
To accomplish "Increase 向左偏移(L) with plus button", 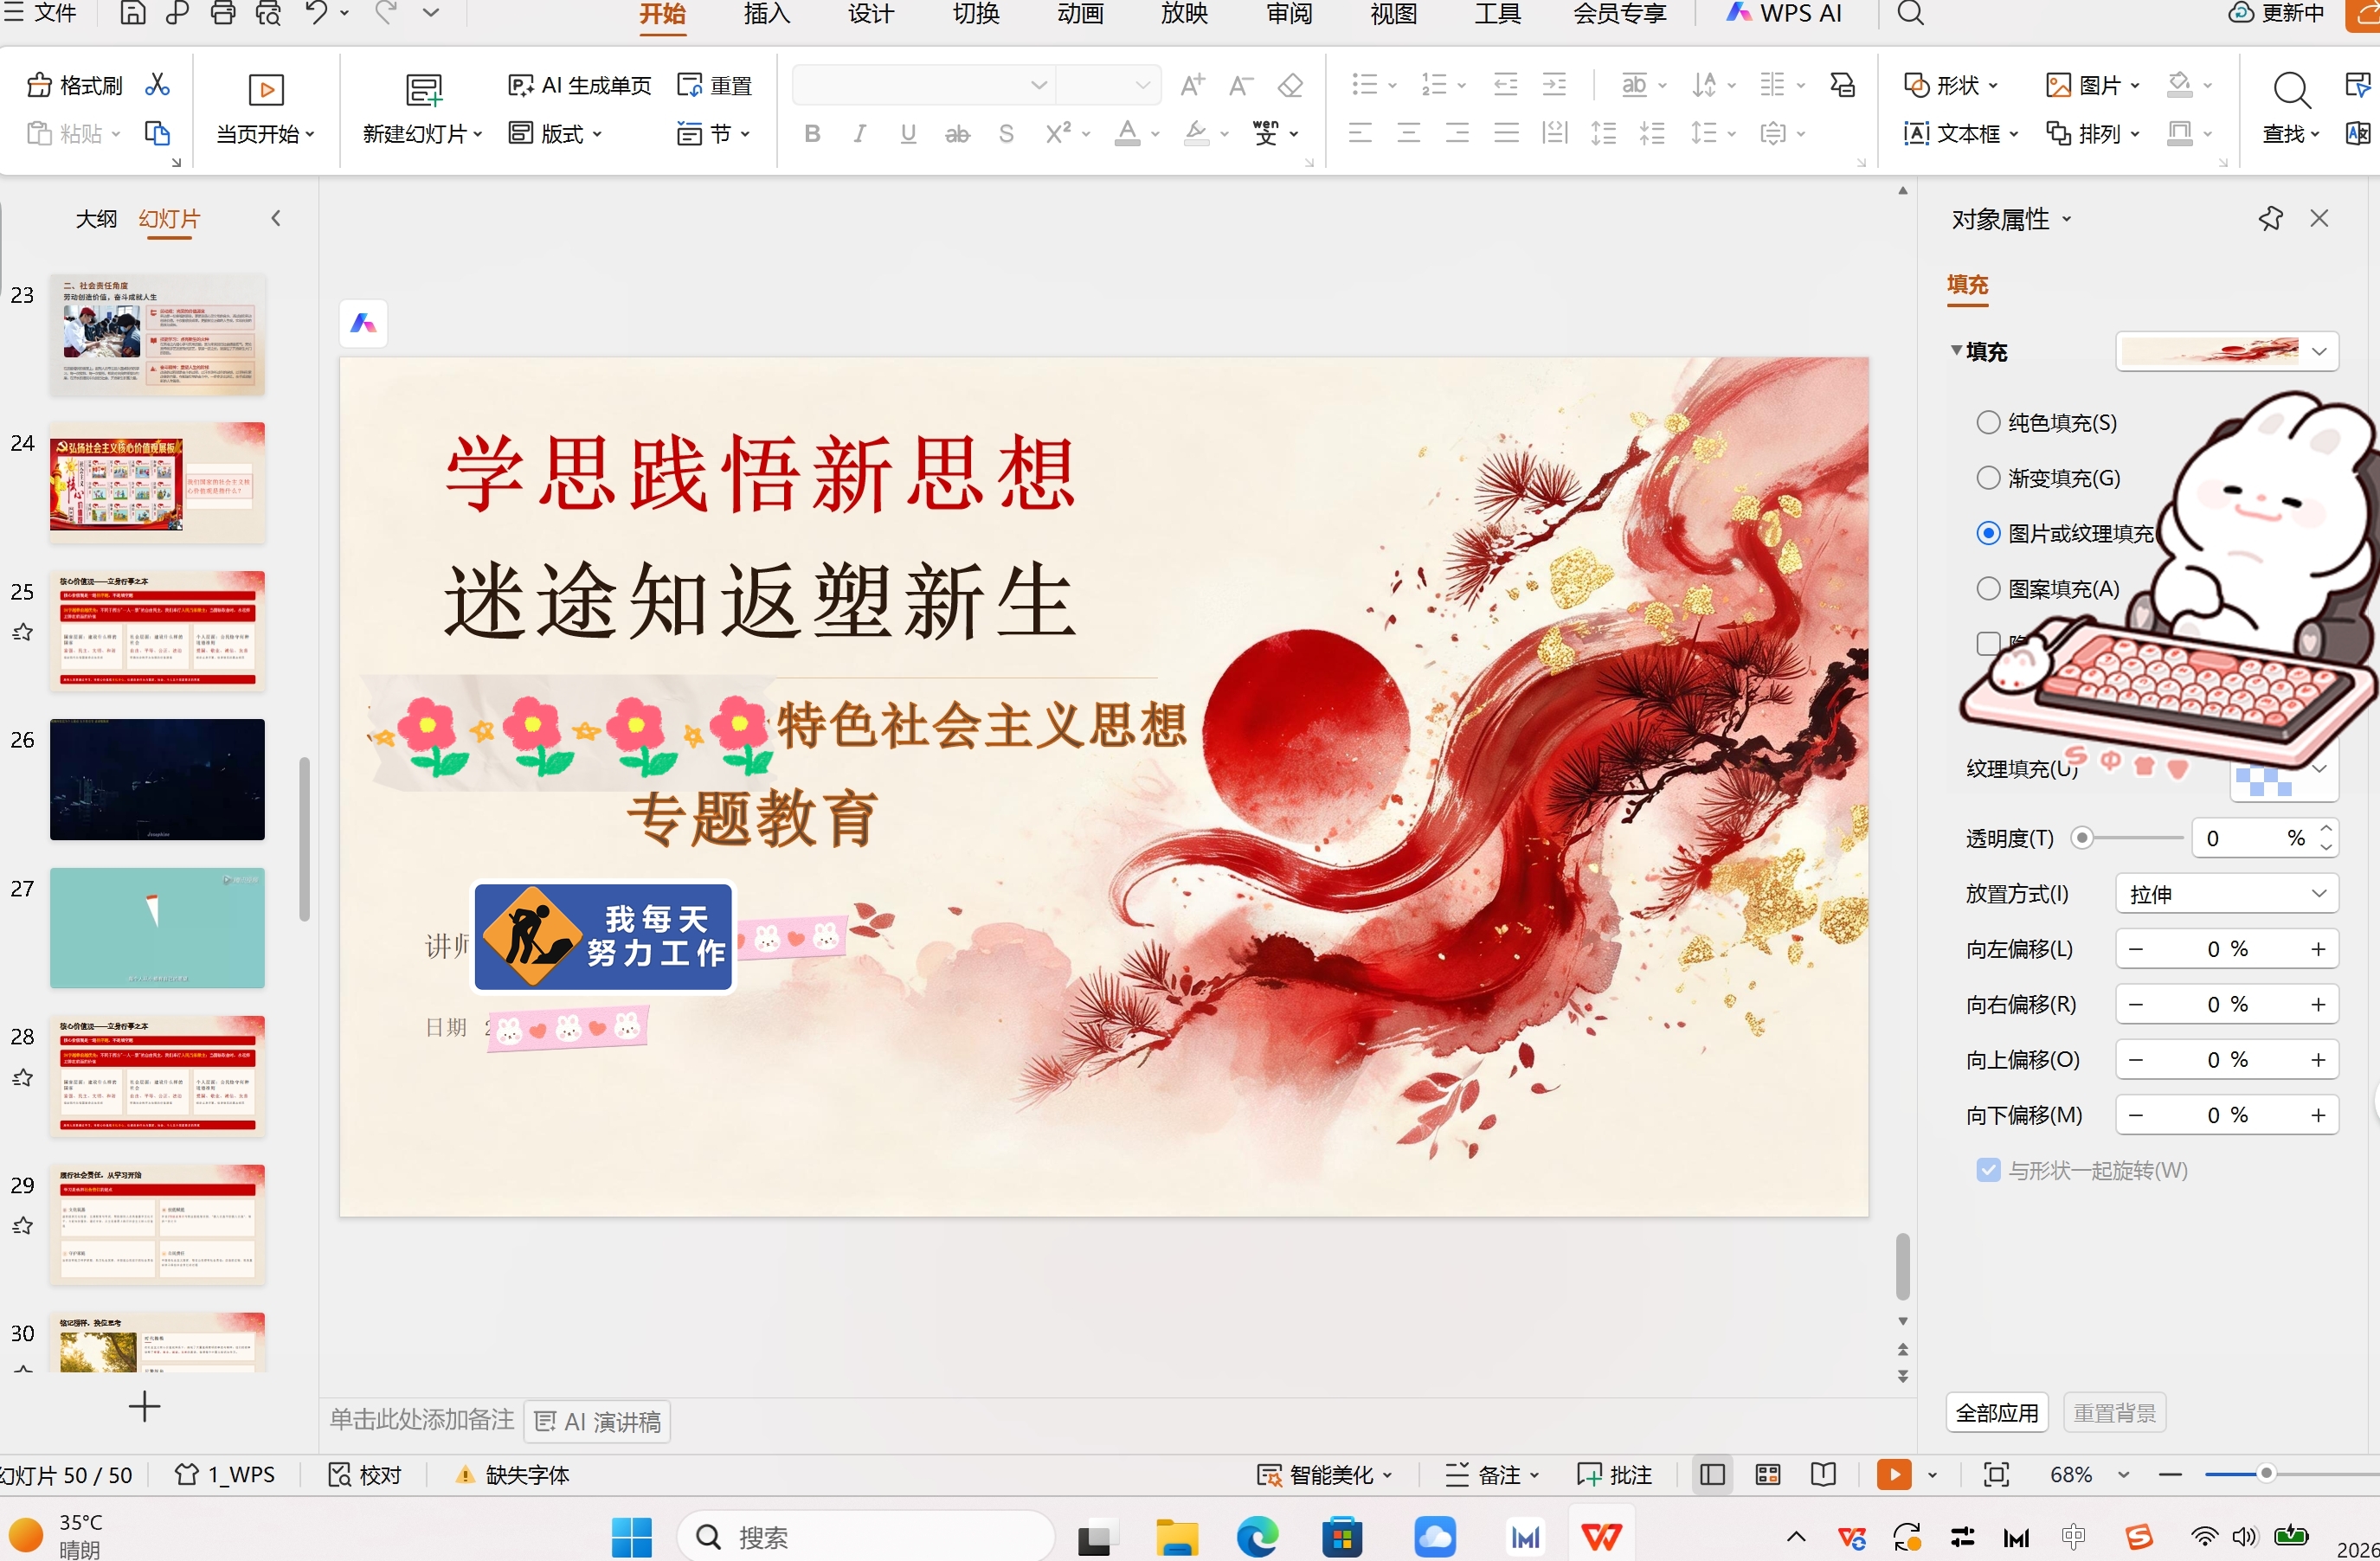I will (x=2318, y=949).
